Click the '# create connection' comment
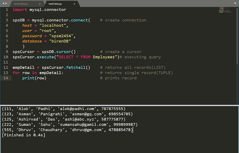239x153 pixels. click(x=123, y=20)
